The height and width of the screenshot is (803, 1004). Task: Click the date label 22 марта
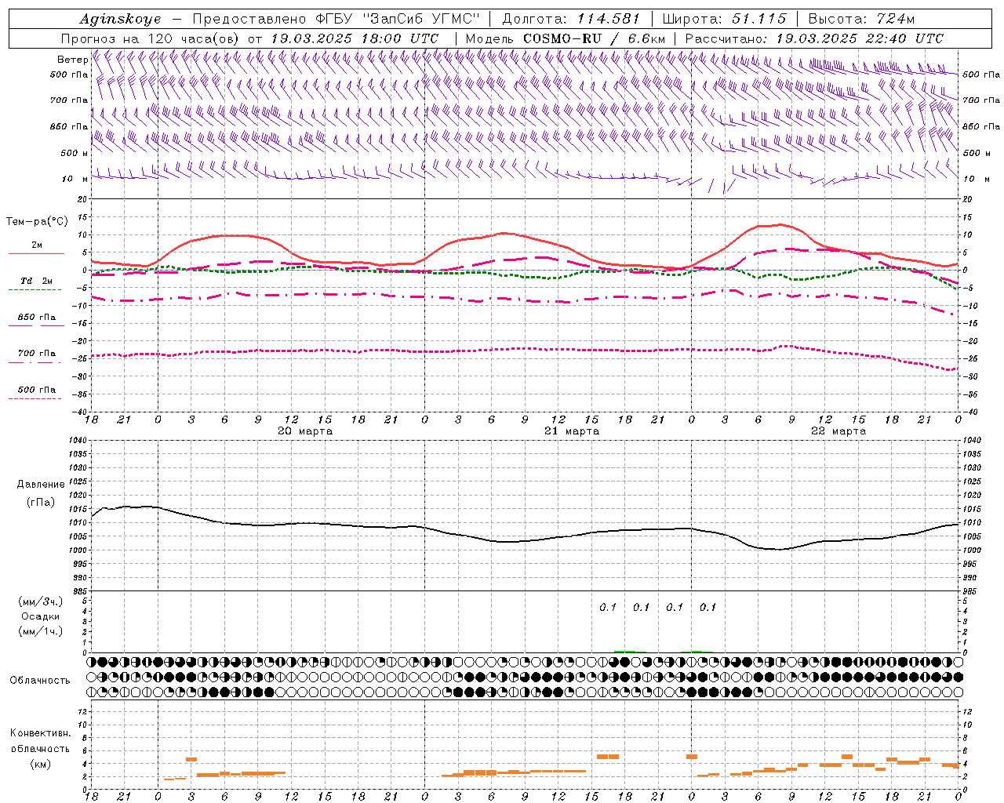pyautogui.click(x=838, y=431)
